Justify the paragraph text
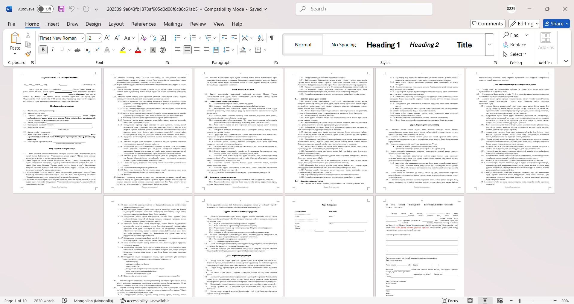This screenshot has width=574, height=304. pyautogui.click(x=206, y=50)
